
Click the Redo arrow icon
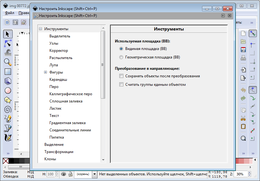click(243, 98)
